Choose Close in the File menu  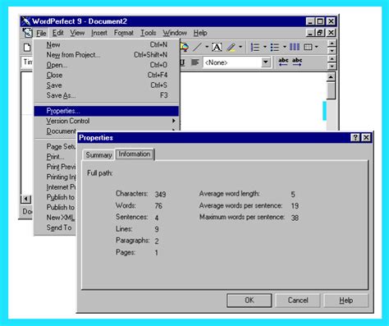coord(107,75)
